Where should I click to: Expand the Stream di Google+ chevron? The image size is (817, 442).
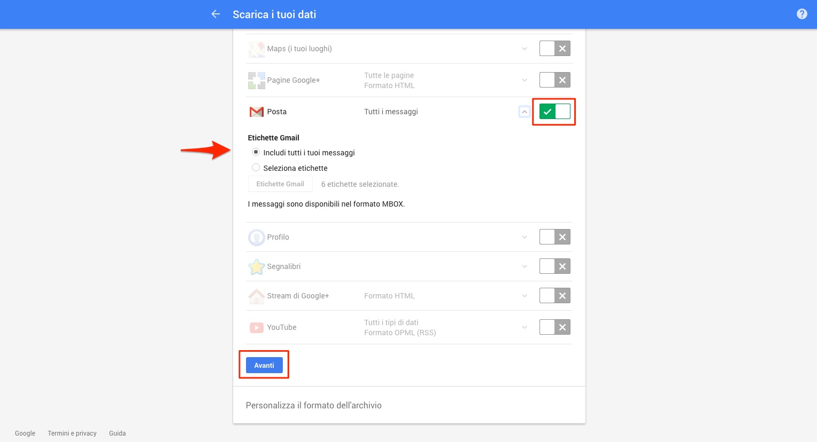(x=525, y=296)
